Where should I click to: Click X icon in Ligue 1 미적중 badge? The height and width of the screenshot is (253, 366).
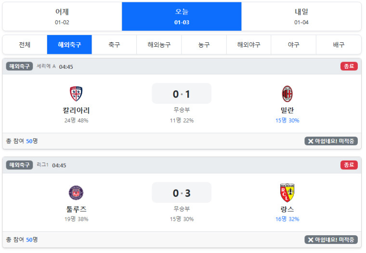click(311, 240)
